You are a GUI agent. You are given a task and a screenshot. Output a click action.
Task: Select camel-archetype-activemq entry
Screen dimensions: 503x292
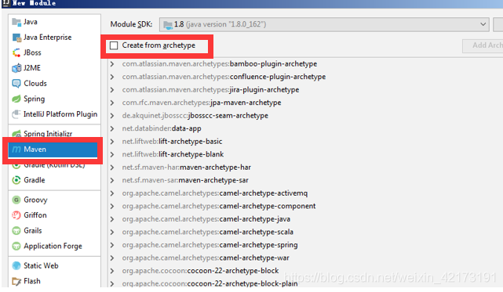(x=214, y=193)
